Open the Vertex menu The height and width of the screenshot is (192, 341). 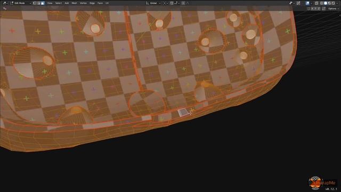pos(83,3)
